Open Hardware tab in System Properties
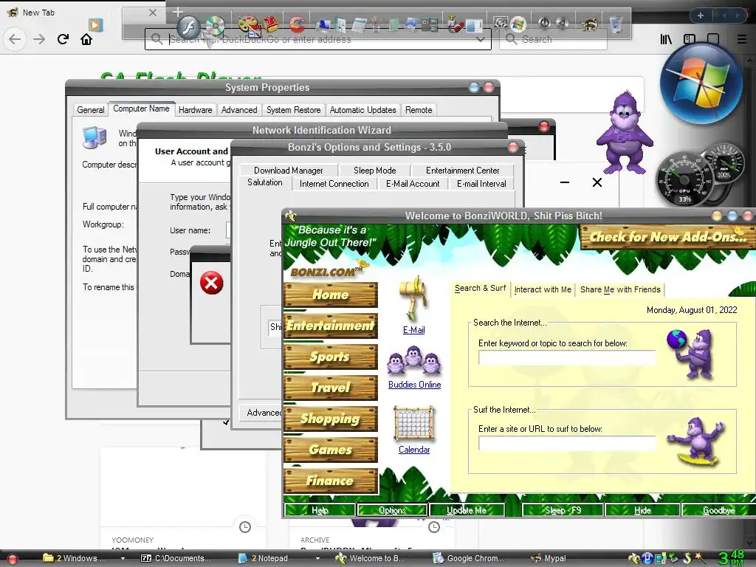This screenshot has height=567, width=756. pos(195,110)
